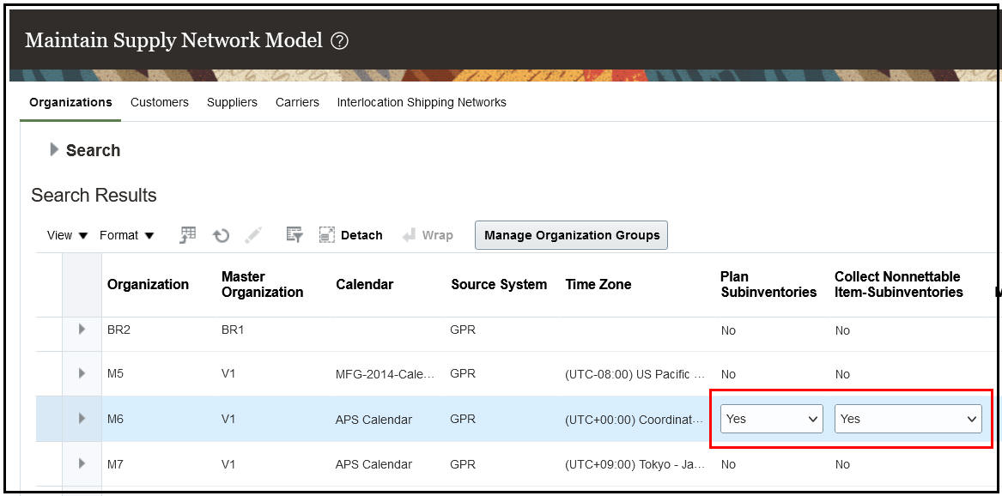Click the Edit pencil icon
Viewport: 1002px width, 496px height.
tap(253, 235)
